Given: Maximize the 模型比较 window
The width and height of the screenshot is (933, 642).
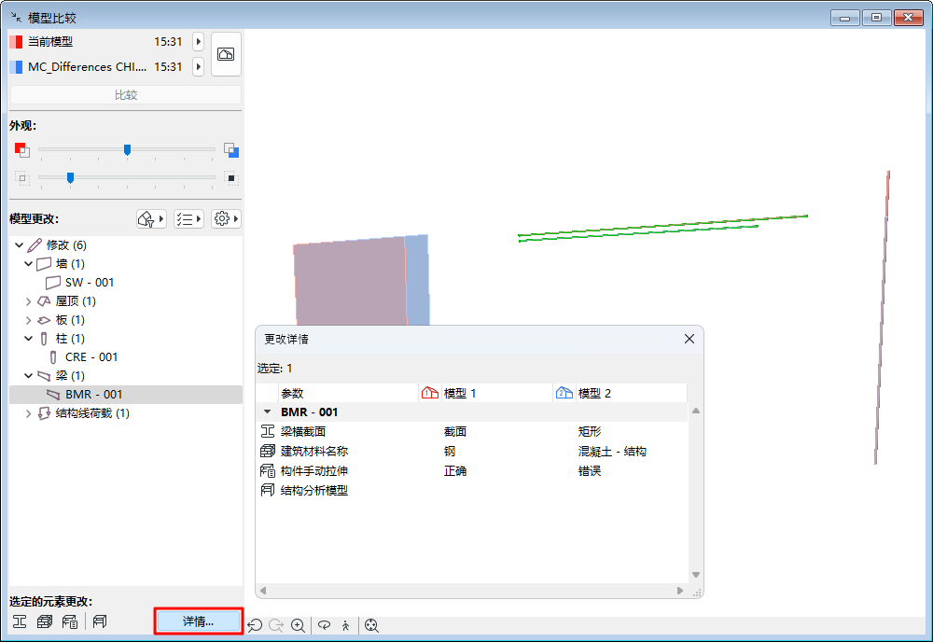Looking at the screenshot, I should pyautogui.click(x=876, y=17).
